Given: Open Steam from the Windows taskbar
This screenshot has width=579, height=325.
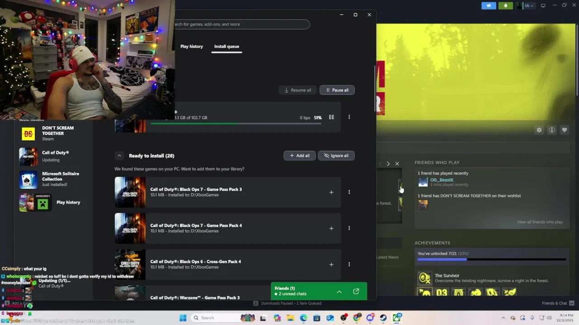Looking at the screenshot, I should [383, 318].
